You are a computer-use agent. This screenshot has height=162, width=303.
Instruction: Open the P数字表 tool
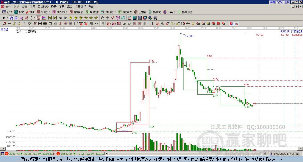[x=77, y=12]
